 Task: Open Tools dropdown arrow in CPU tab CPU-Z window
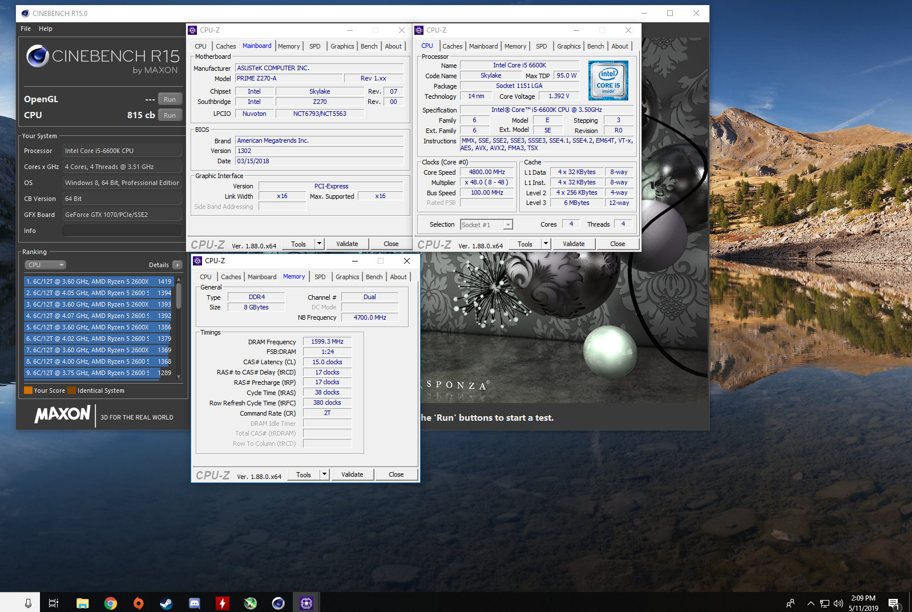[x=546, y=244]
